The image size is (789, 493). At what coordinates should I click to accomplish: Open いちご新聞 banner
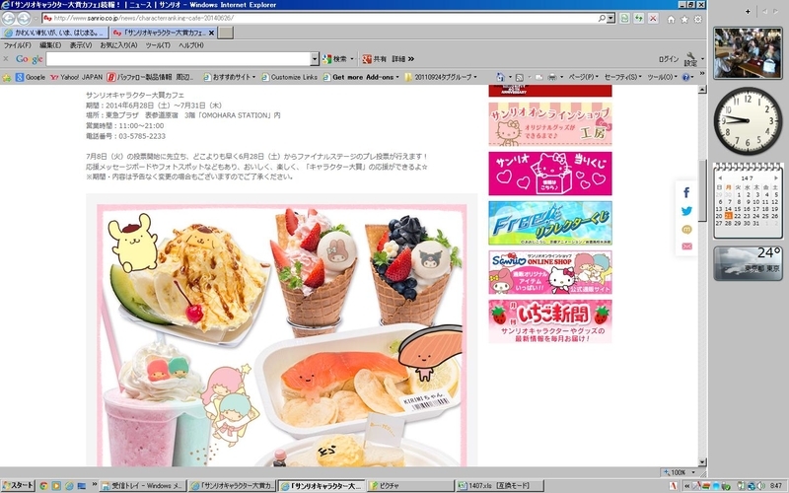550,321
